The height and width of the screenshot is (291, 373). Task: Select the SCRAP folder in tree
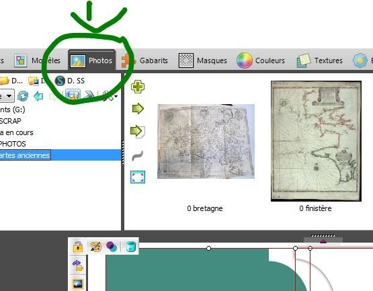point(11,121)
